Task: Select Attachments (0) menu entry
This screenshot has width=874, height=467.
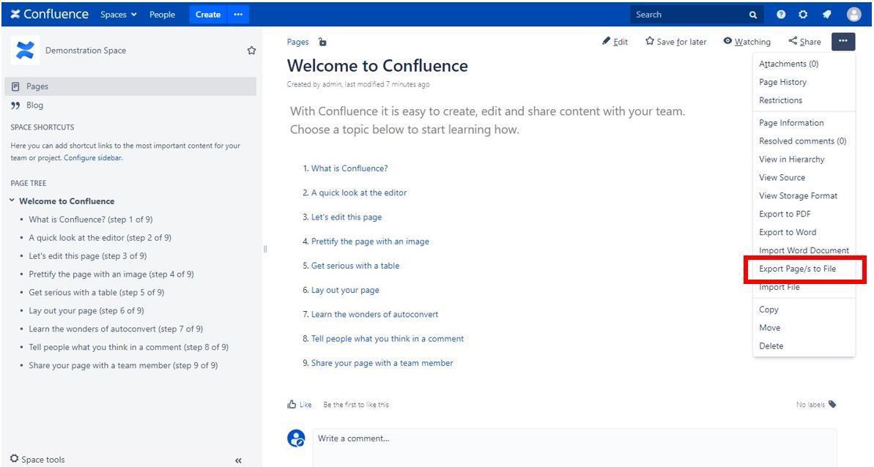Action: tap(804, 64)
